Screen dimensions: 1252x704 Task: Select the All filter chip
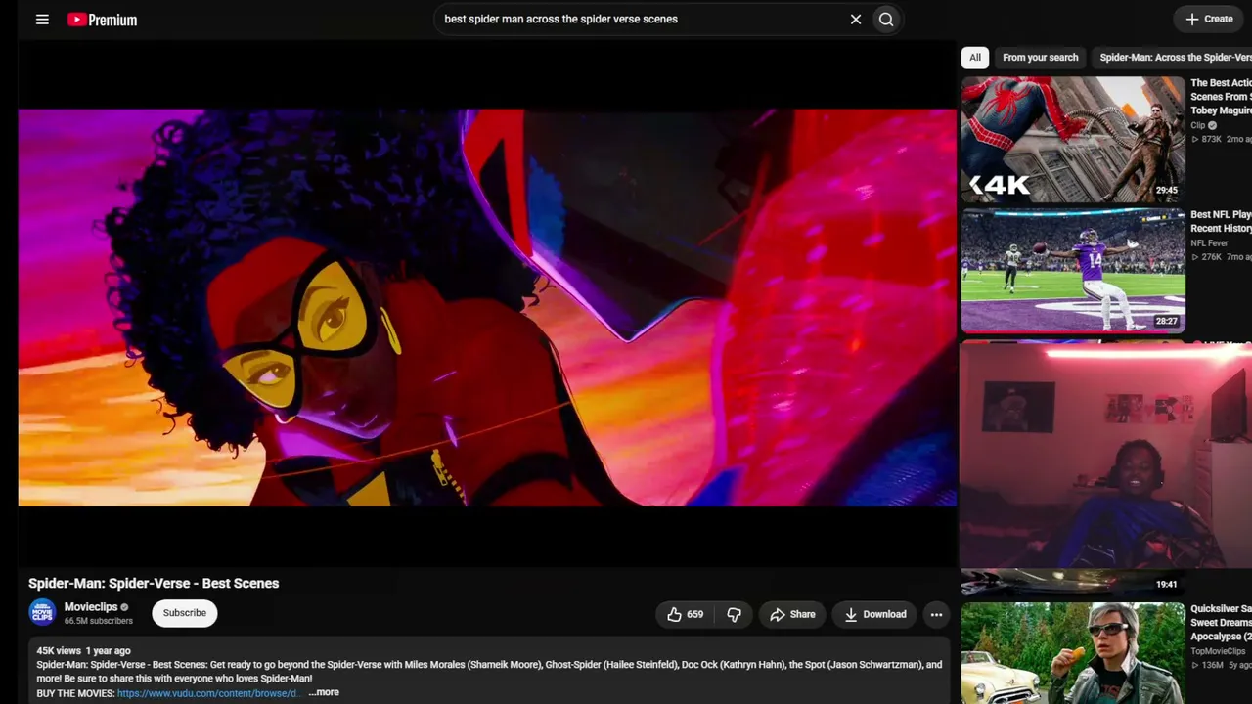click(x=975, y=58)
